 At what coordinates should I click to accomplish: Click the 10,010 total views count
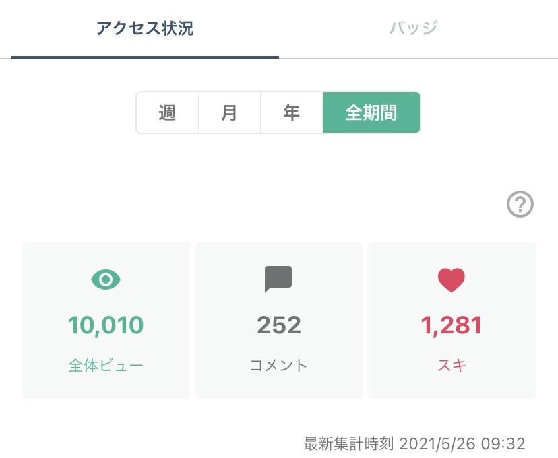[106, 326]
